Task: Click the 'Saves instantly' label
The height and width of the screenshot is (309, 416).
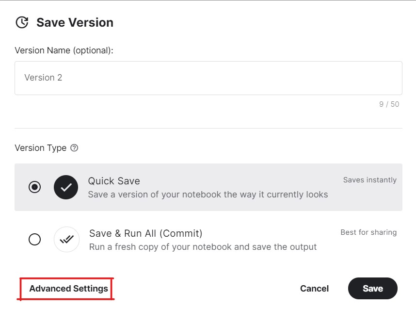Action: [x=370, y=180]
